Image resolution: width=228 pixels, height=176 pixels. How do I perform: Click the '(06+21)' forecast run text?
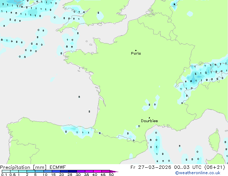point(215,167)
